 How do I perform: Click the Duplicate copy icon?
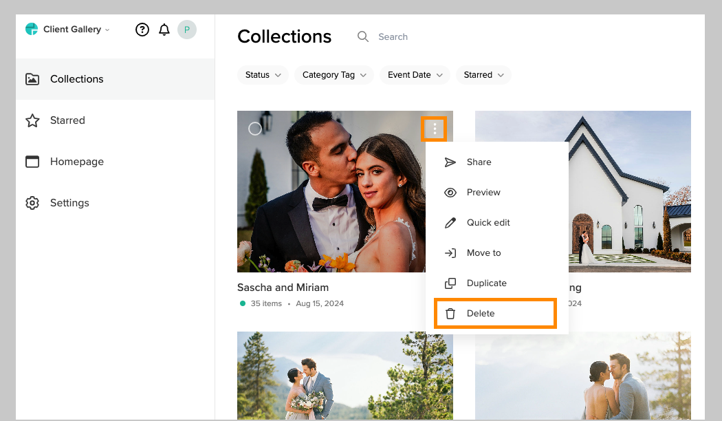(450, 283)
